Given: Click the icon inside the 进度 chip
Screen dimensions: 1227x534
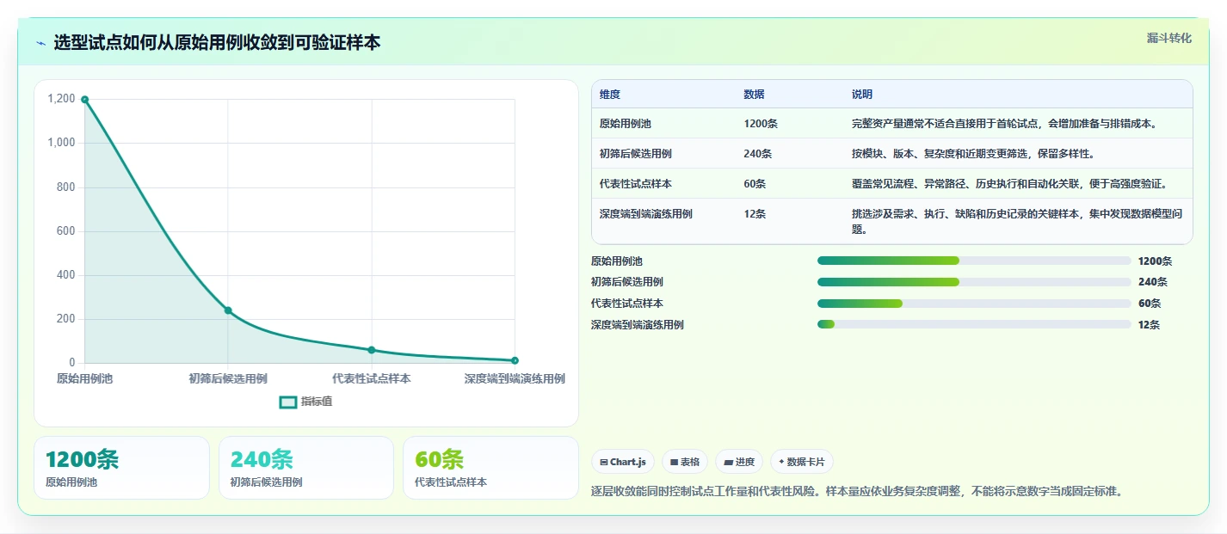Looking at the screenshot, I should tap(729, 462).
